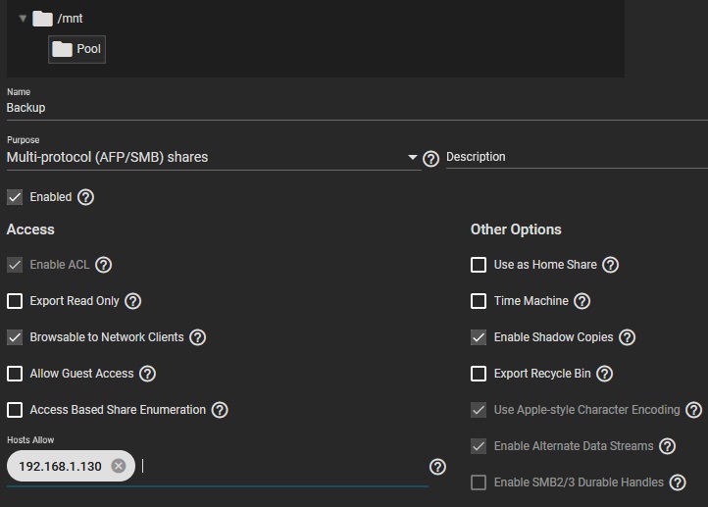Open help for Export Recycle Bin
The image size is (708, 507).
(x=604, y=374)
